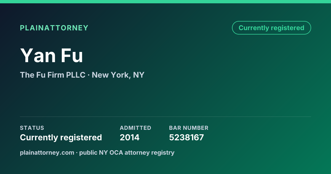Screen dimensions: 331x174
Task: Select bar number 5238167
Action: [186, 137]
